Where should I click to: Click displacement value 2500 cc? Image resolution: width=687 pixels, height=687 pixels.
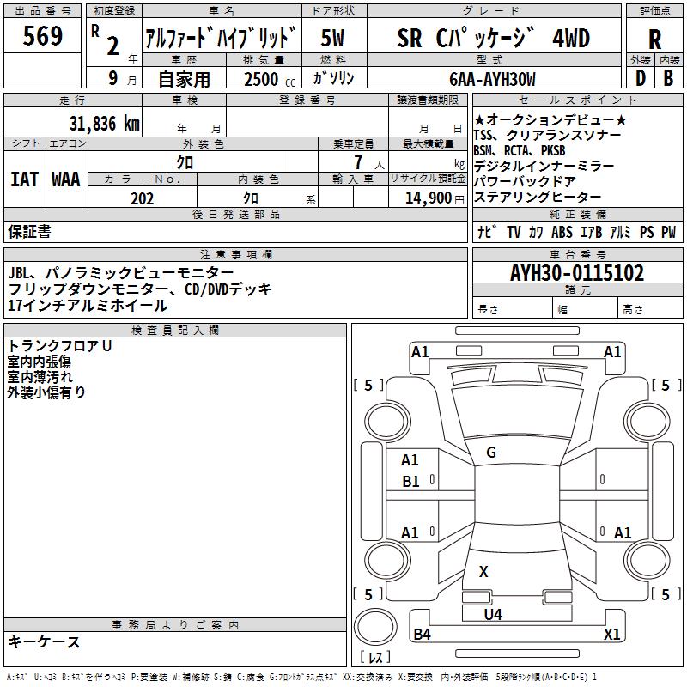pyautogui.click(x=270, y=79)
